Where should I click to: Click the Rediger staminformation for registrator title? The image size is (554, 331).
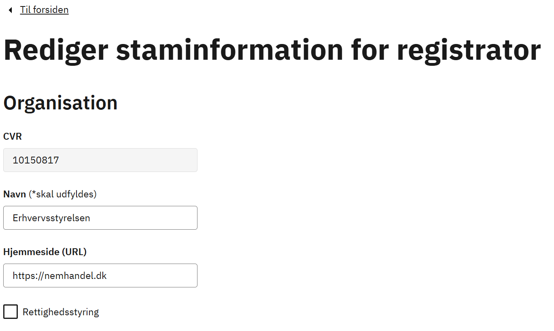pyautogui.click(x=272, y=49)
